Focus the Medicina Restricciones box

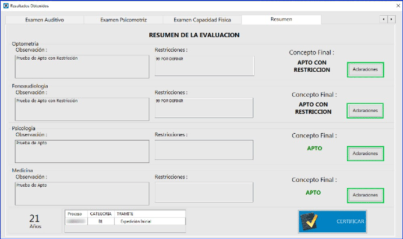pyautogui.click(x=204, y=192)
